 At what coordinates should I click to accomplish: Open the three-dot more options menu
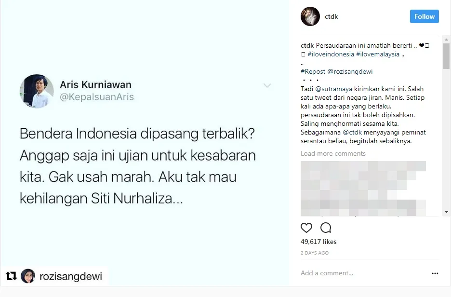[435, 273]
